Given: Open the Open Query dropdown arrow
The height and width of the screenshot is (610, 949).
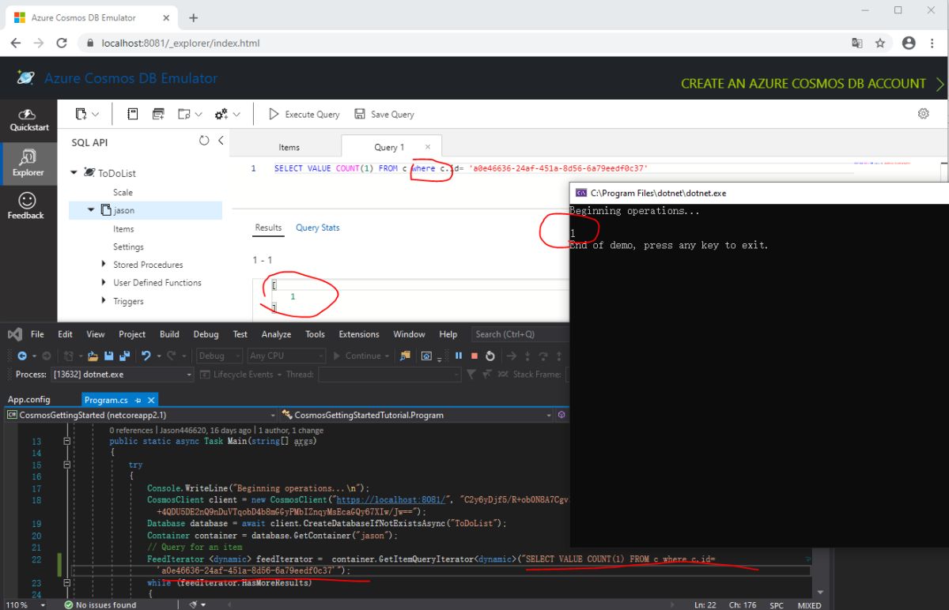Looking at the screenshot, I should 198,115.
